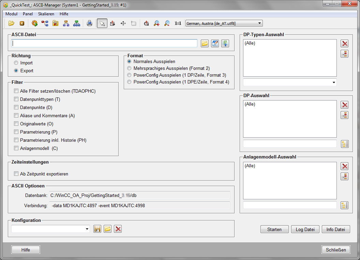Open the Skalieren menu
This screenshot has width=360, height=260.
(46, 14)
